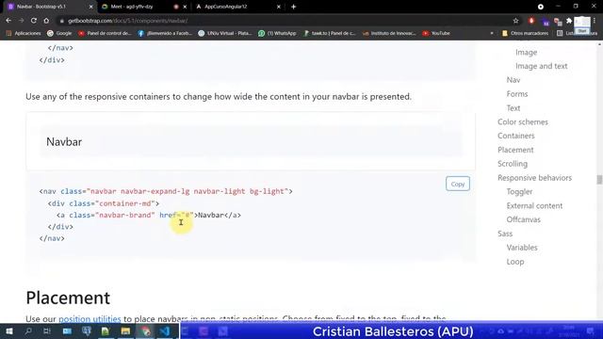Viewport: 603px width, 339px height.
Task: Open the Extensions puzzle-piece icon
Action: (x=569, y=21)
